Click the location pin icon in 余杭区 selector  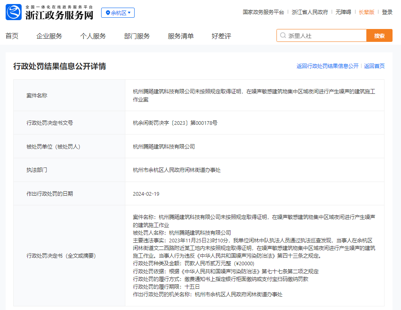108,12
